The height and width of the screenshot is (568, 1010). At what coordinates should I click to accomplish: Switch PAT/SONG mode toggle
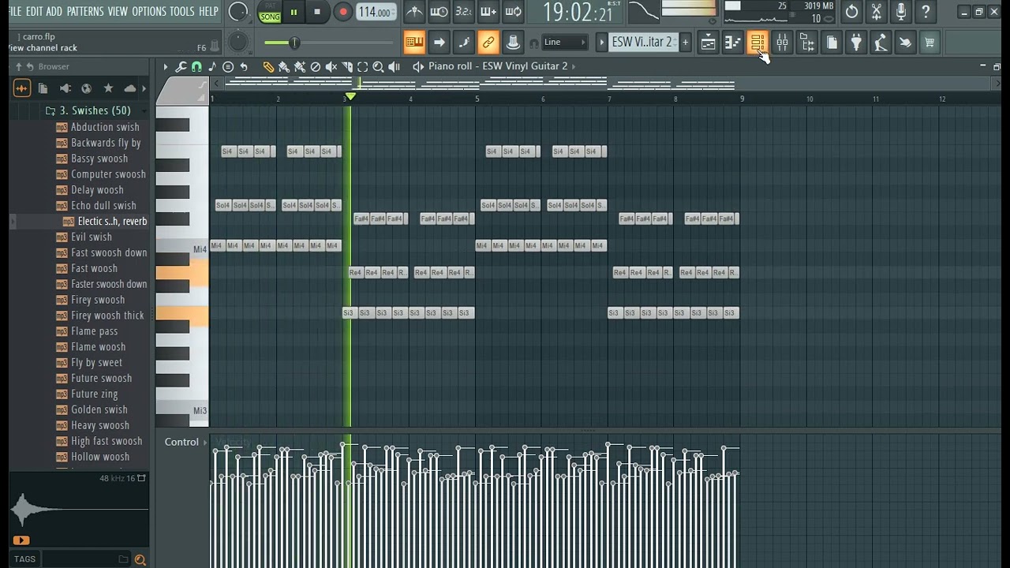[x=270, y=12]
